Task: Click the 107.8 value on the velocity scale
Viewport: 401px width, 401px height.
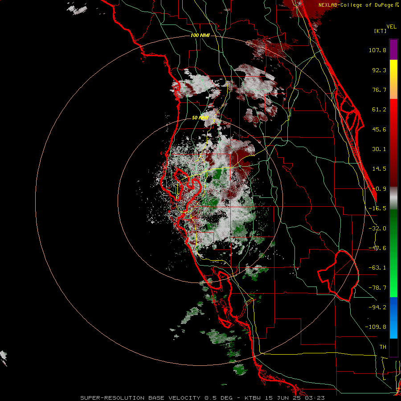Action: [377, 50]
